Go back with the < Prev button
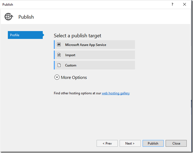This screenshot has height=153, width=193. 107,143
